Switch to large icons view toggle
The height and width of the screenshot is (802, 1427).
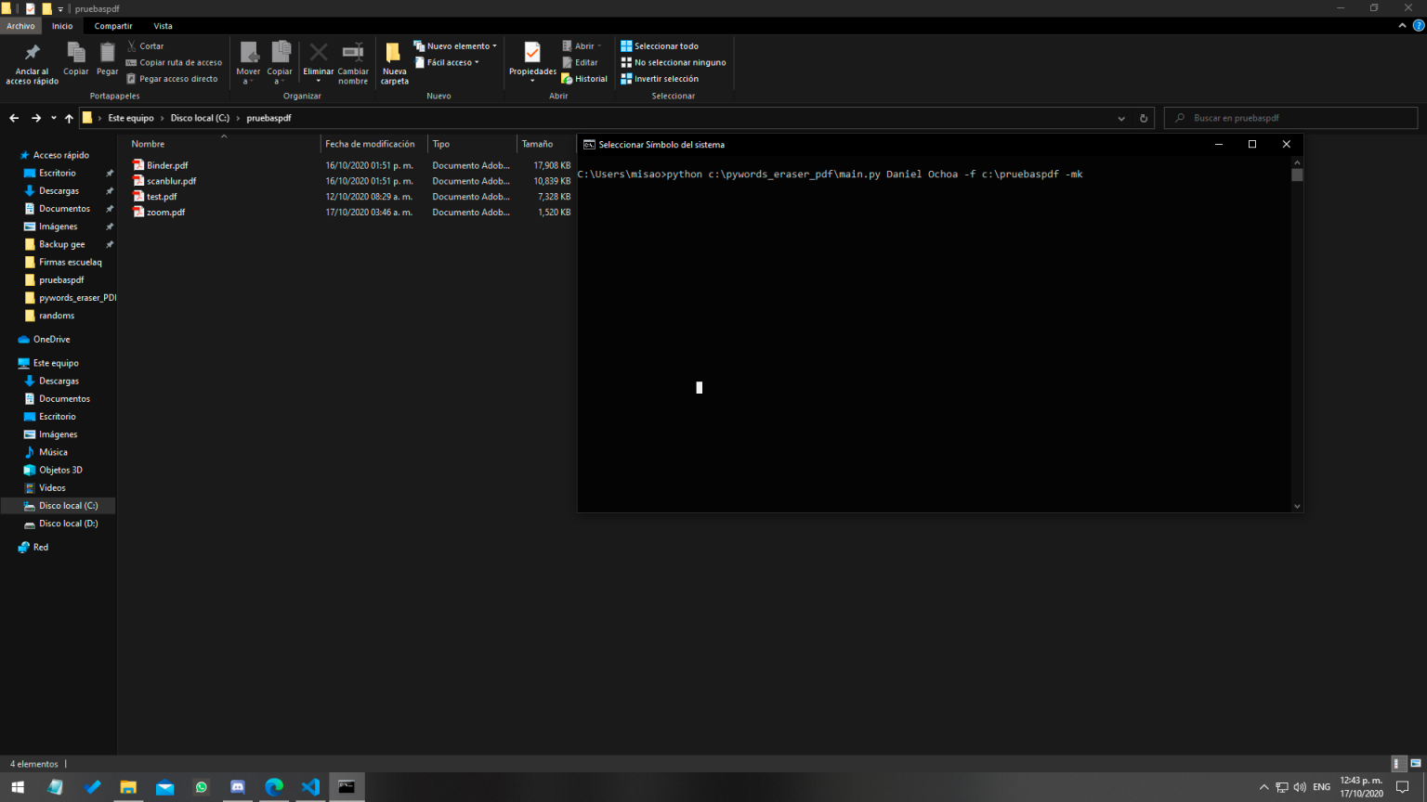click(1415, 763)
